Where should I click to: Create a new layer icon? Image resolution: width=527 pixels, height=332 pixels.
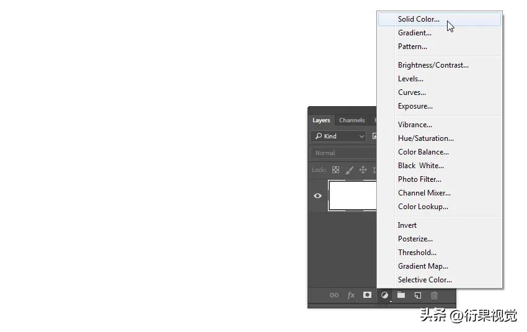tap(418, 295)
